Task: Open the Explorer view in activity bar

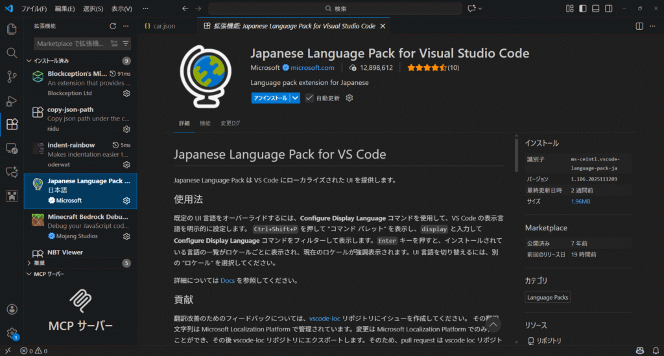Action: pyautogui.click(x=12, y=29)
